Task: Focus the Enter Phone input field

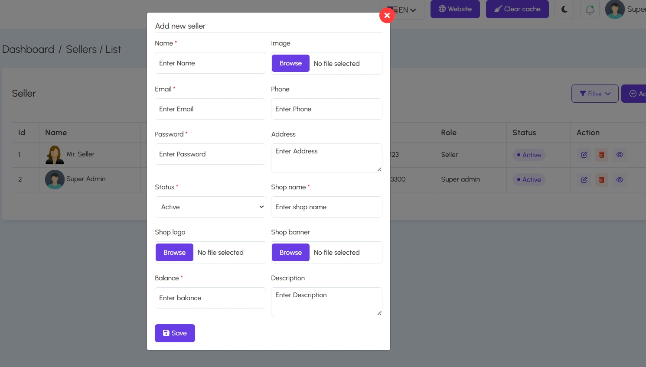Action: (326, 109)
